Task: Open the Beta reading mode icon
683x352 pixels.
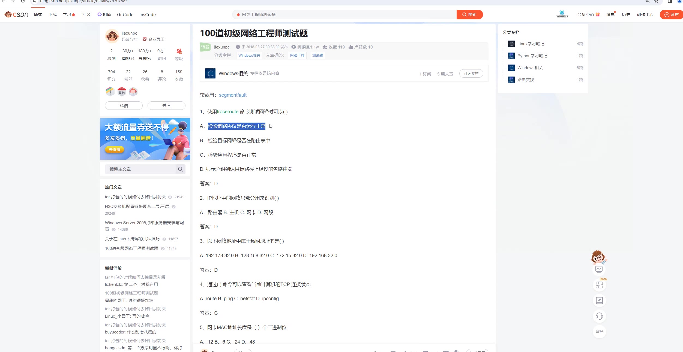Action: [599, 285]
